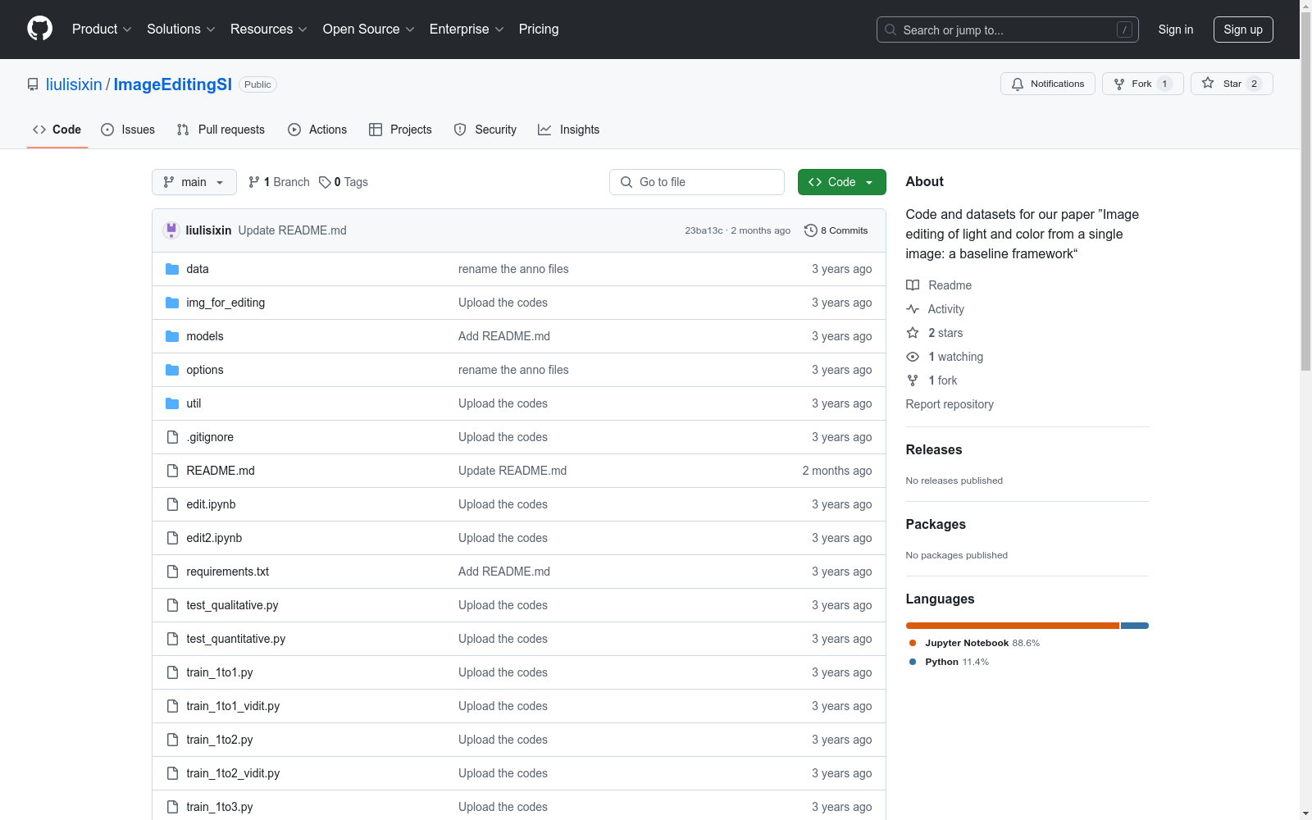Viewport: 1312px width, 820px height.
Task: Click the blue Python language bar segment
Action: 1135,626
